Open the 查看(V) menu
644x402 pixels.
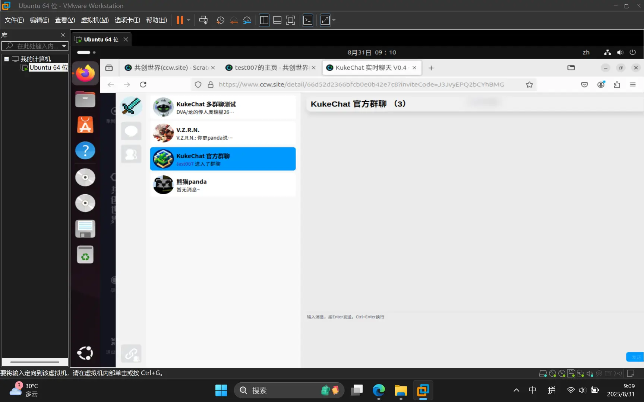pyautogui.click(x=65, y=20)
